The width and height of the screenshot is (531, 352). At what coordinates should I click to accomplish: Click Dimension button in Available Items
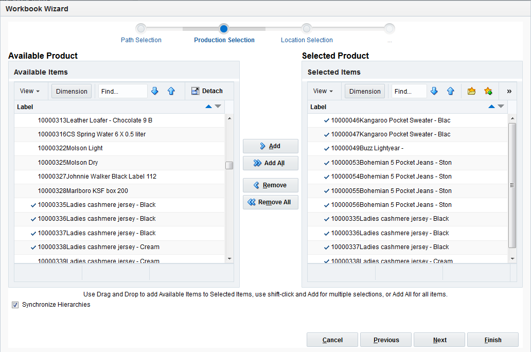tap(72, 91)
